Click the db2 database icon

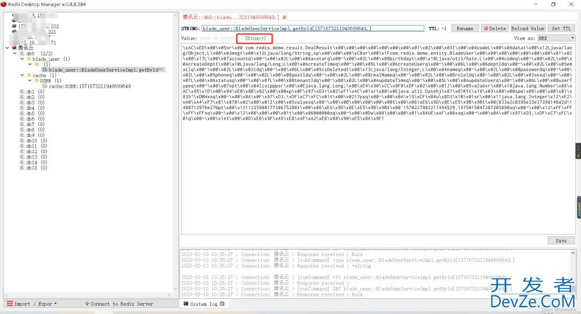(22, 97)
